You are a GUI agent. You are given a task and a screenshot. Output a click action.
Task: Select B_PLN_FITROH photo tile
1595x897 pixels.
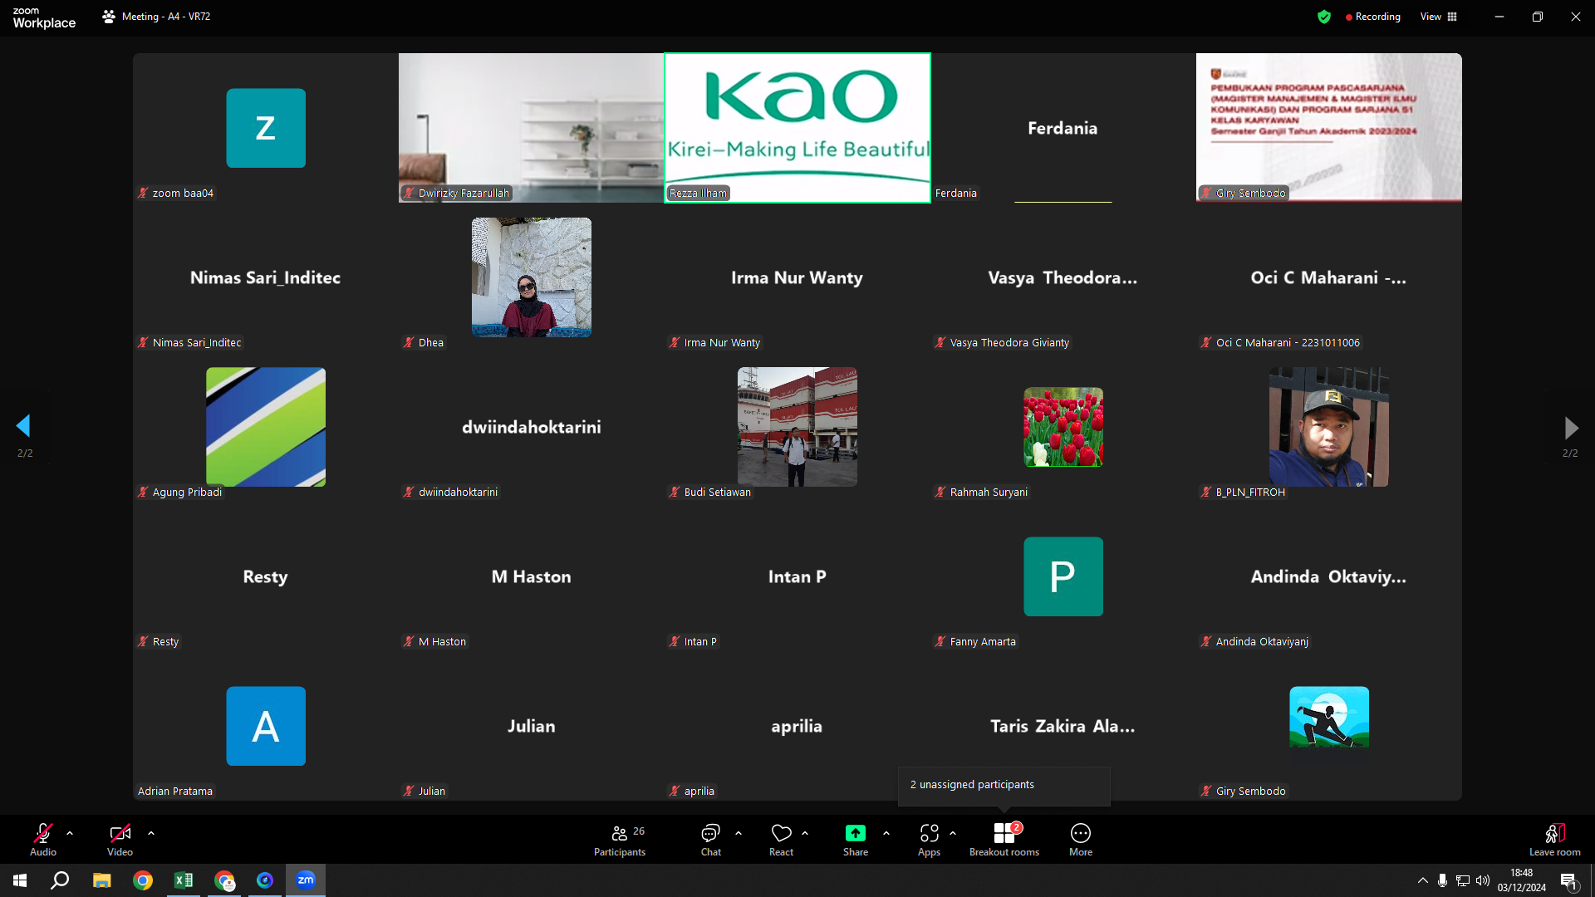coord(1329,427)
